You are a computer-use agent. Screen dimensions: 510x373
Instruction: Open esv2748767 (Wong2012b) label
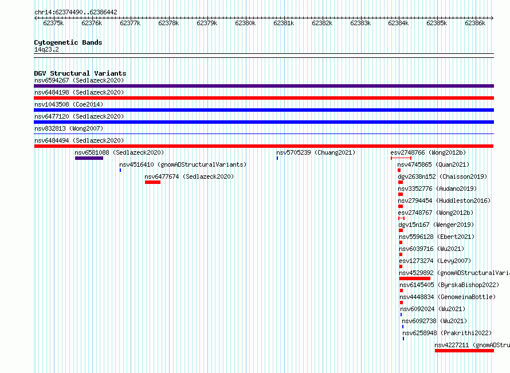[x=436, y=213]
